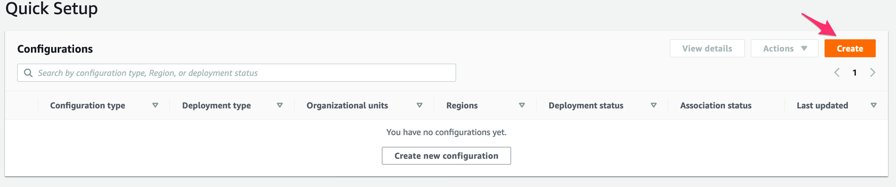The height and width of the screenshot is (187, 896).
Task: Sort by Last updated arrow
Action: click(873, 105)
